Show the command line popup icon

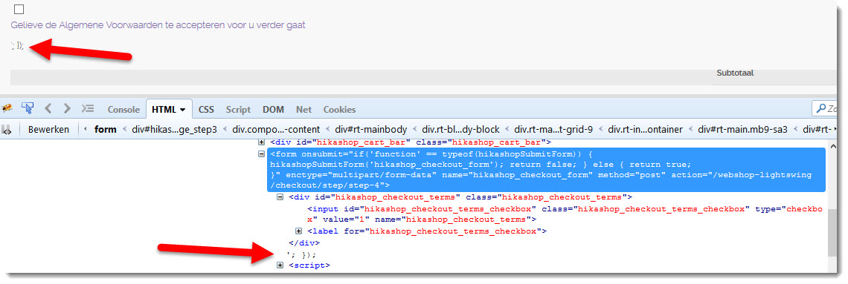click(88, 109)
